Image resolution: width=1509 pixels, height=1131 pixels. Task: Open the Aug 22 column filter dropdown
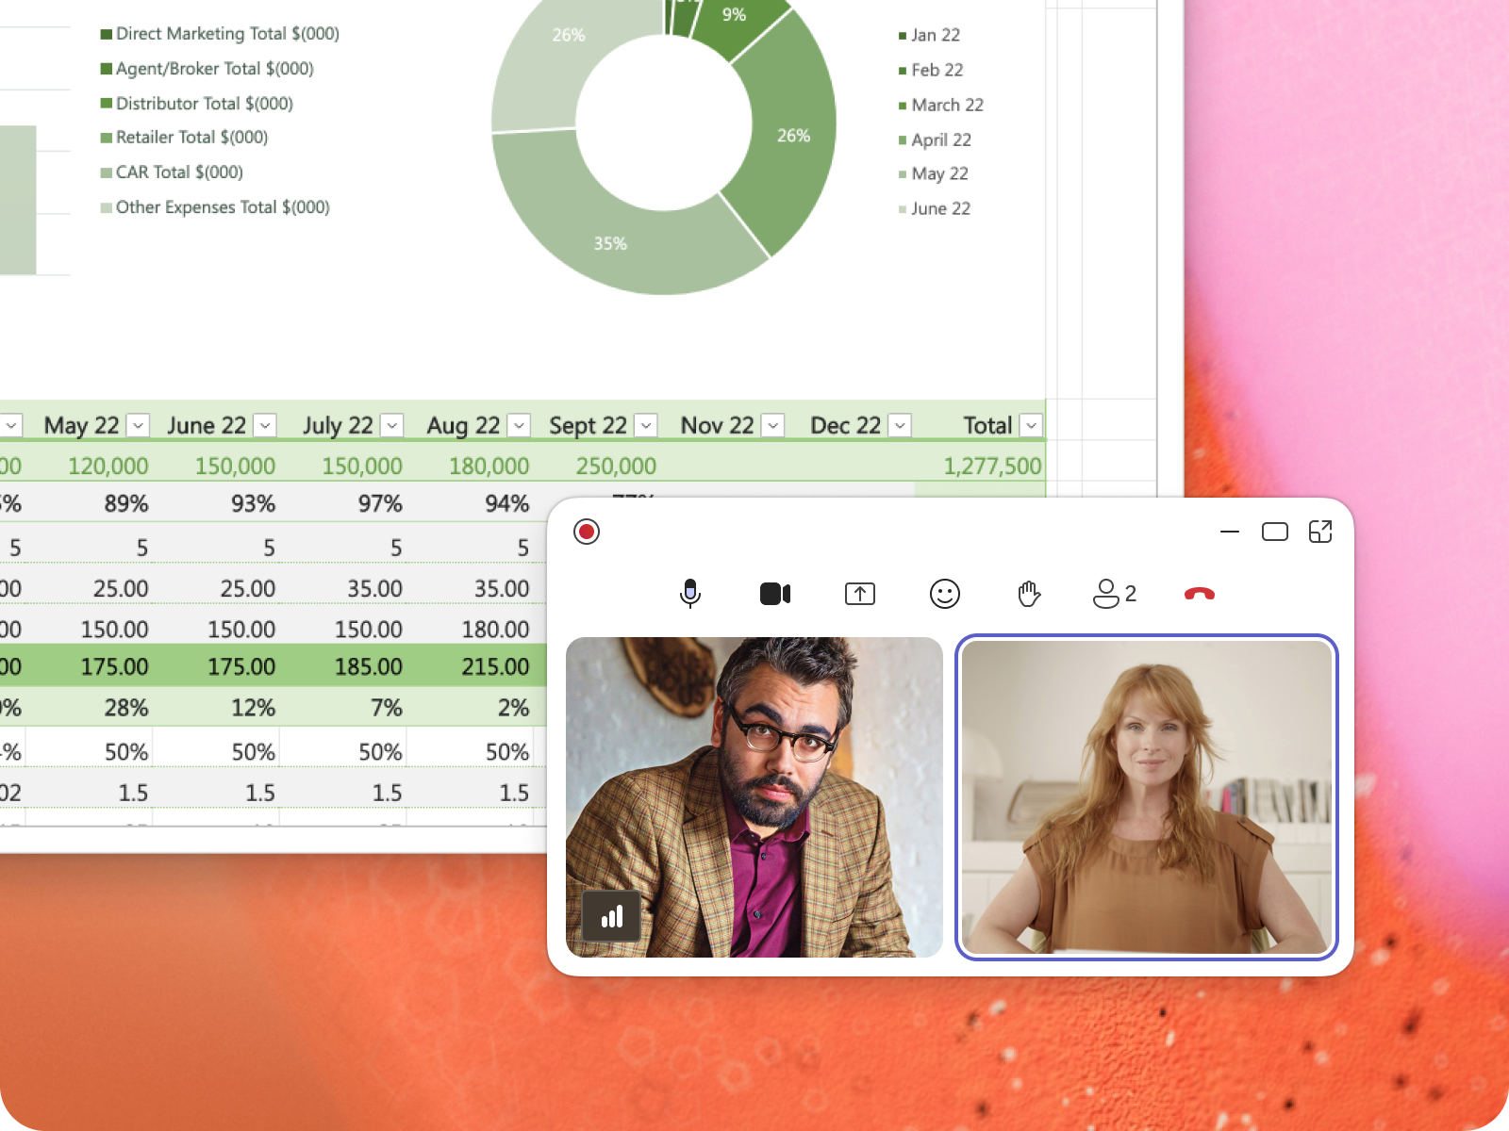point(520,426)
